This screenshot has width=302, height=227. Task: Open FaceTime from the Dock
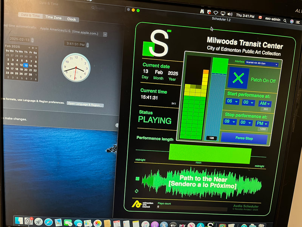[x=68, y=223]
